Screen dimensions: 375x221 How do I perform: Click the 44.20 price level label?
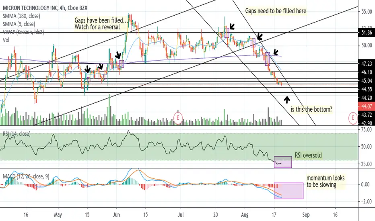(367, 98)
